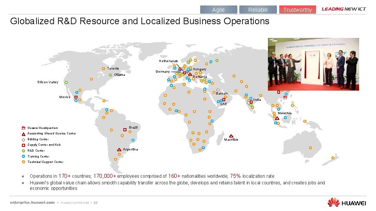Click the red triangle marker at Argentina

point(119,150)
